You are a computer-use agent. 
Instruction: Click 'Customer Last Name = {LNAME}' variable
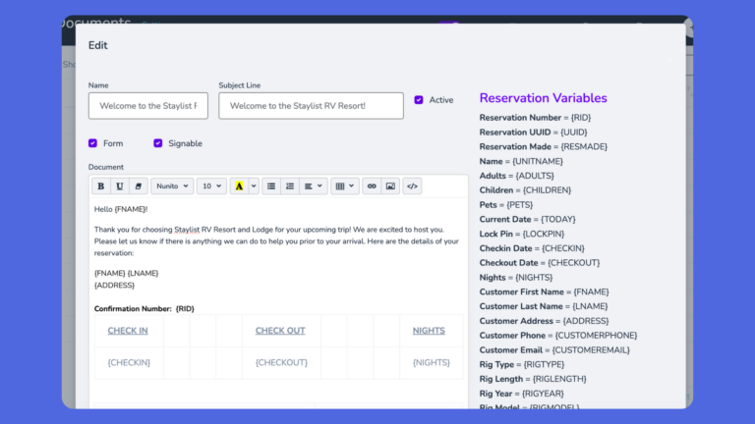543,306
